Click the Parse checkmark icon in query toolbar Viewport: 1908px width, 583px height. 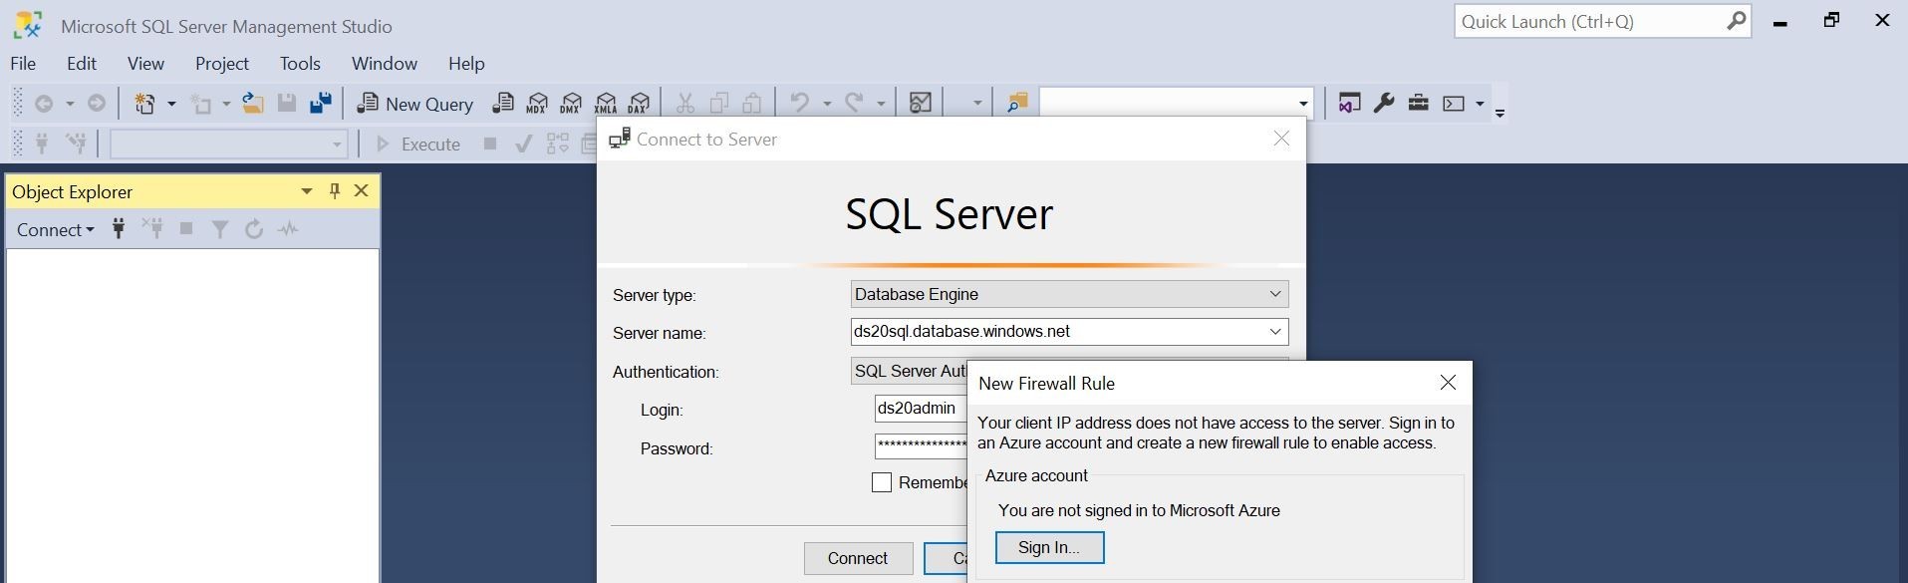(x=523, y=144)
